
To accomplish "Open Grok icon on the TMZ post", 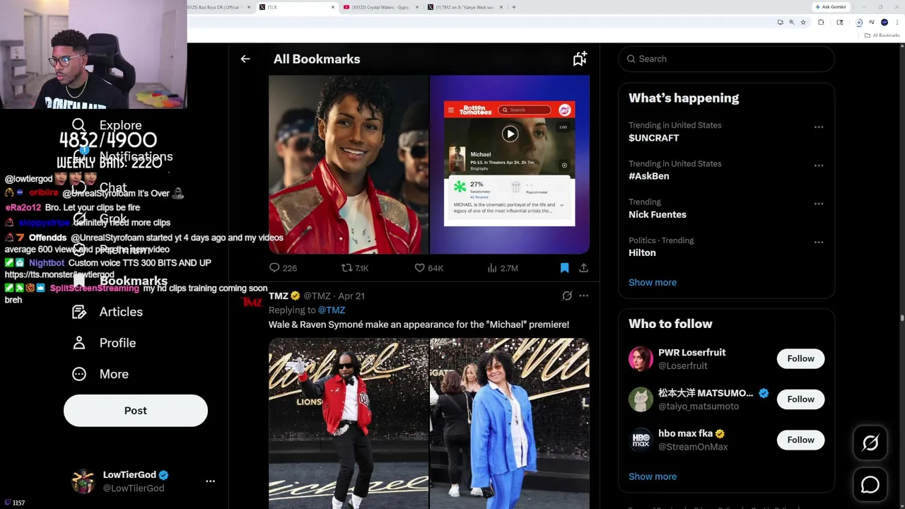I will tap(567, 296).
